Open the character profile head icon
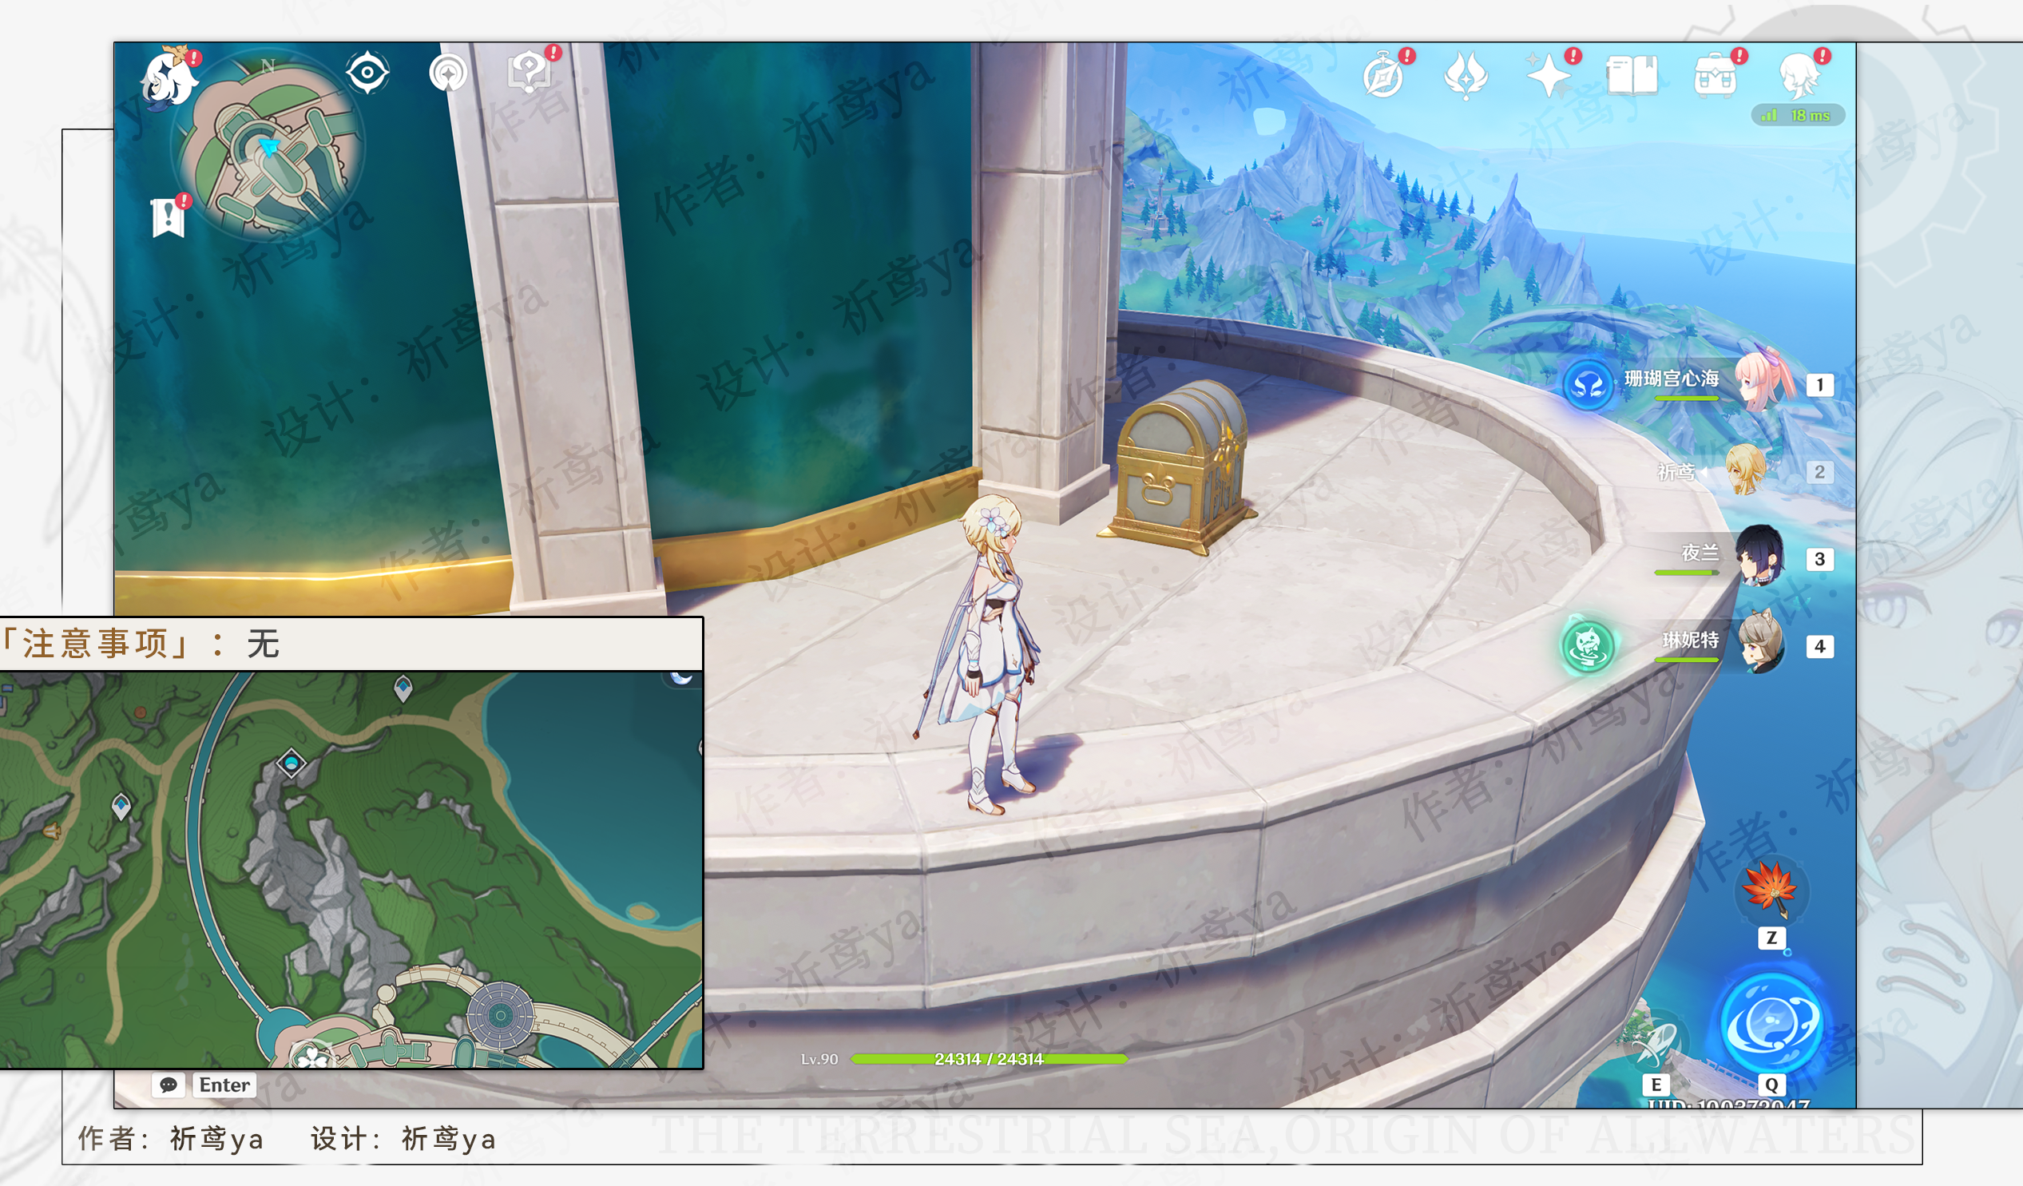Image resolution: width=2023 pixels, height=1186 pixels. (x=1799, y=76)
